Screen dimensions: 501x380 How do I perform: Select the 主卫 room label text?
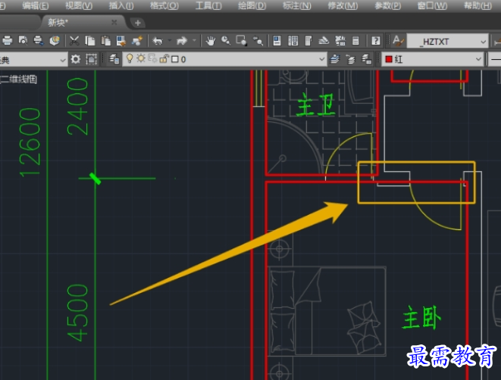[315, 104]
